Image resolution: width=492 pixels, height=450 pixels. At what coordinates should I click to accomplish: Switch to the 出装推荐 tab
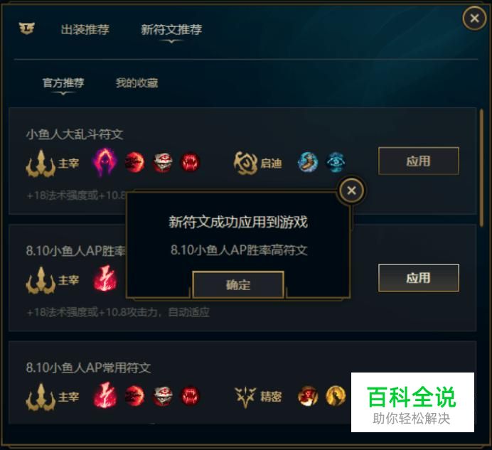pyautogui.click(x=85, y=30)
